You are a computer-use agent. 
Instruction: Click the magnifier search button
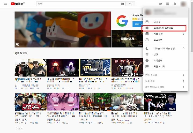130,4
